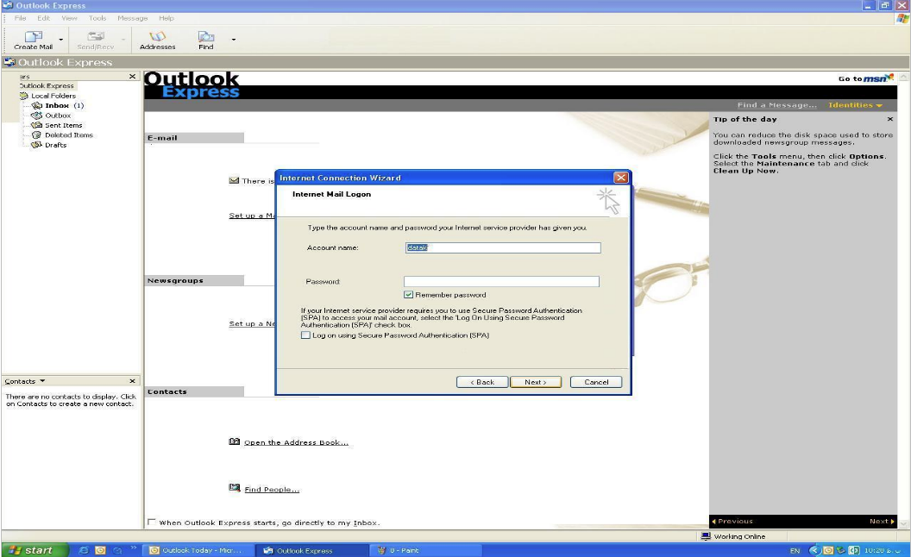
Task: Click the Local Folders icon in tree
Action: (24, 96)
